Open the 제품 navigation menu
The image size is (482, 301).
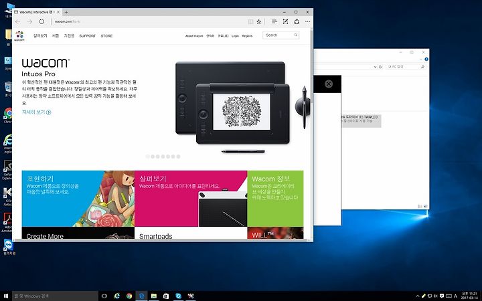point(56,35)
